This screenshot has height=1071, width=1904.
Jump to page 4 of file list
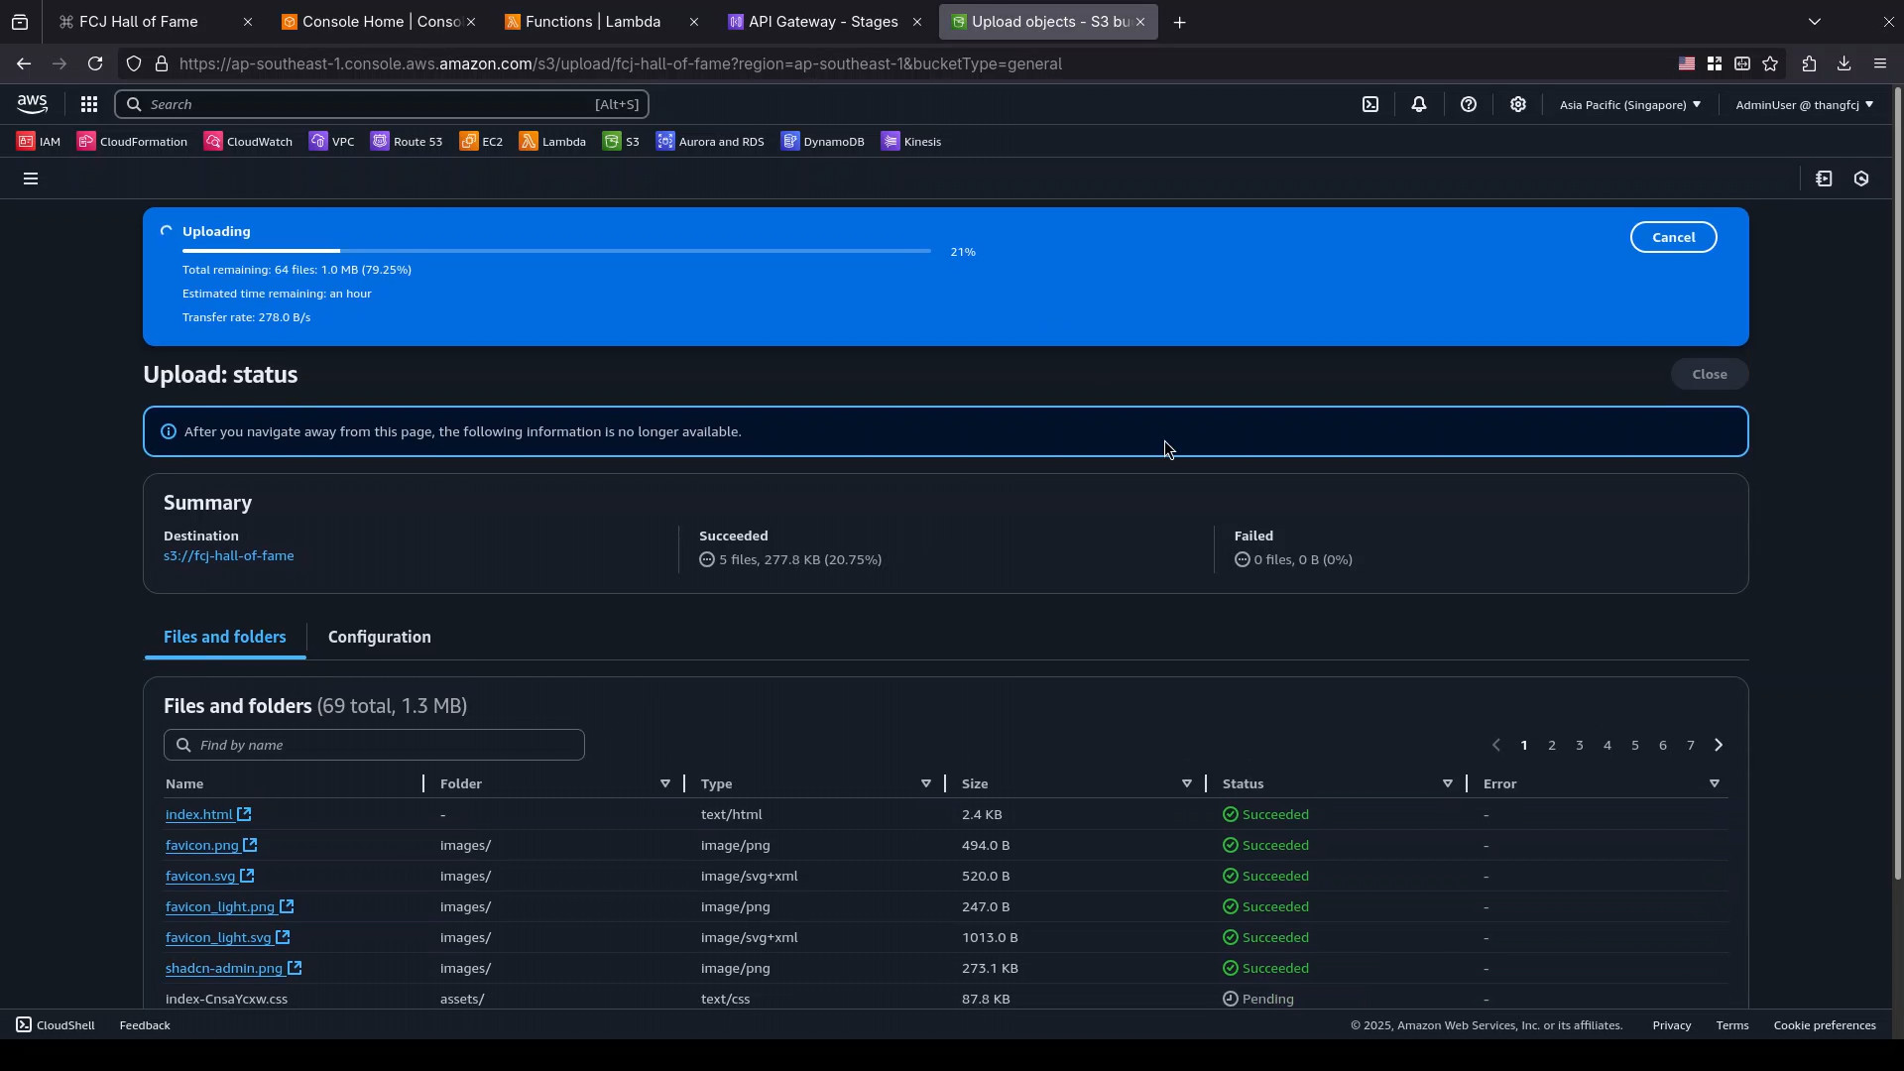pyautogui.click(x=1607, y=745)
